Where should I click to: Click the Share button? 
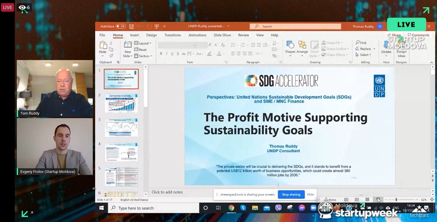pyautogui.click(x=394, y=35)
